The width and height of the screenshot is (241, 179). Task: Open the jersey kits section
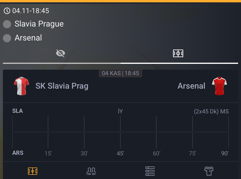(x=208, y=172)
